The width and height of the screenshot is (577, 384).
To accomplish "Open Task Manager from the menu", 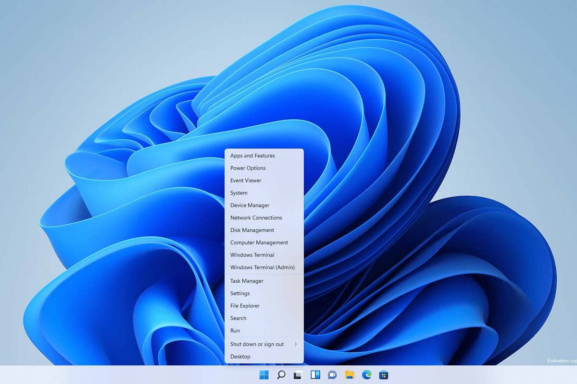I will click(x=247, y=281).
